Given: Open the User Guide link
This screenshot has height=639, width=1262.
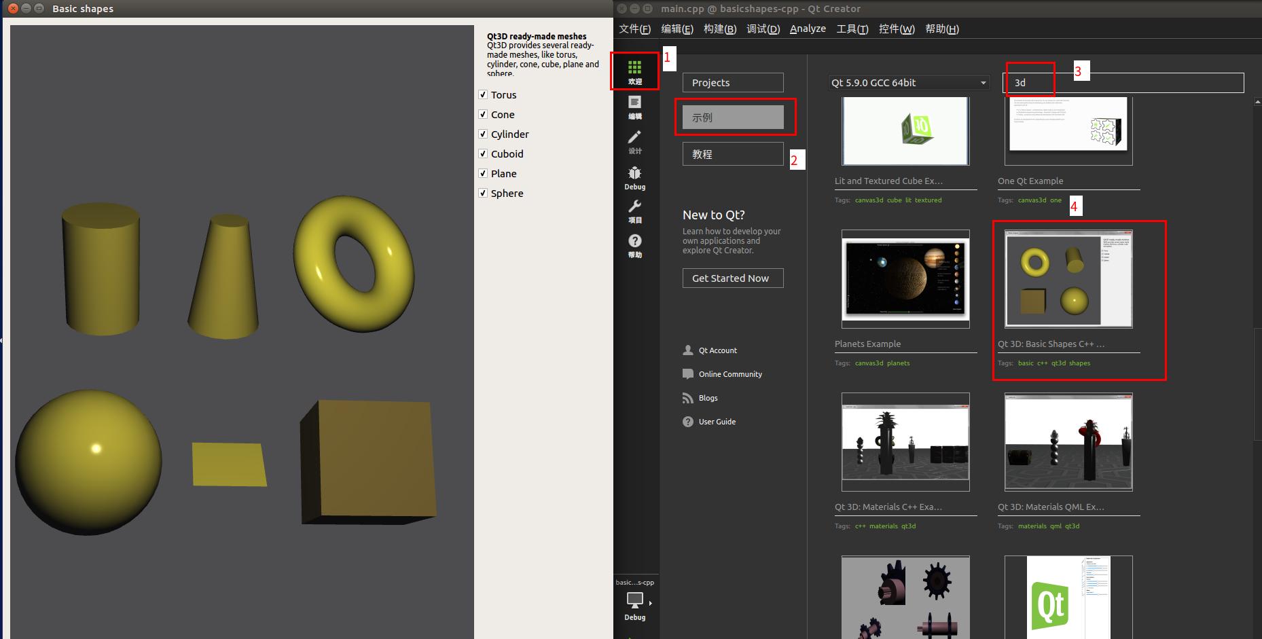Looking at the screenshot, I should point(717,422).
